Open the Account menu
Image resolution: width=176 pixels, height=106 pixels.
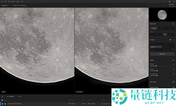click(x=18, y=1)
